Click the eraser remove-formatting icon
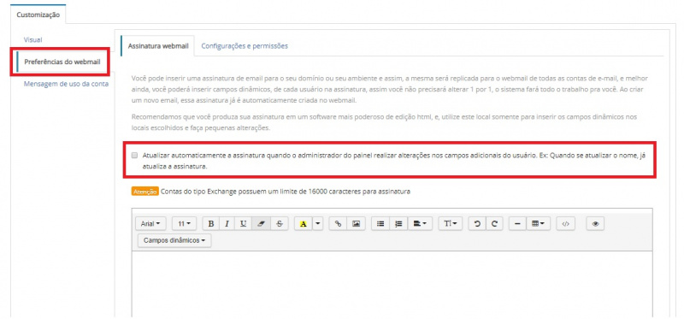This screenshot has width=684, height=319. pyautogui.click(x=261, y=223)
